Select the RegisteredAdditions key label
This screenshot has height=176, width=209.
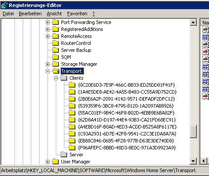pos(82,29)
